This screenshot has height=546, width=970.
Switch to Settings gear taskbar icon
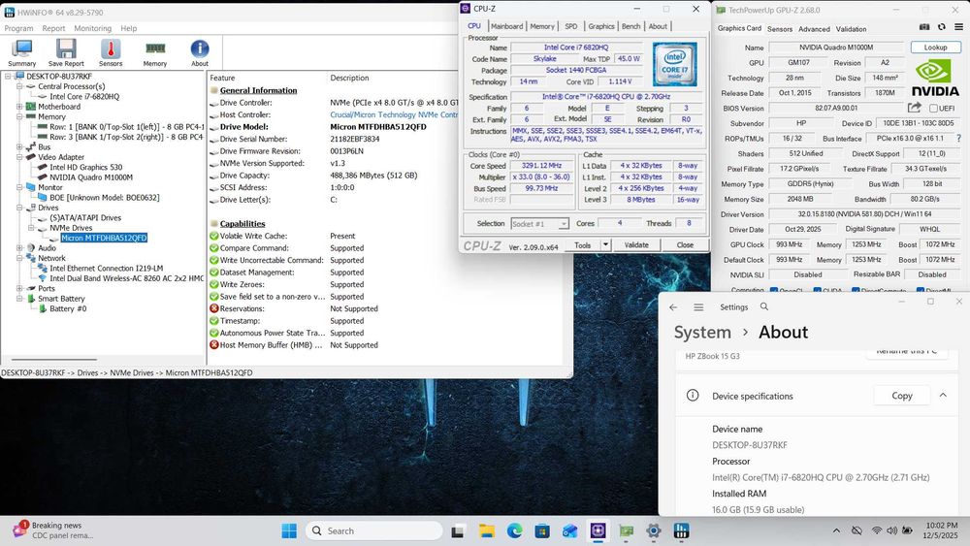tap(654, 530)
